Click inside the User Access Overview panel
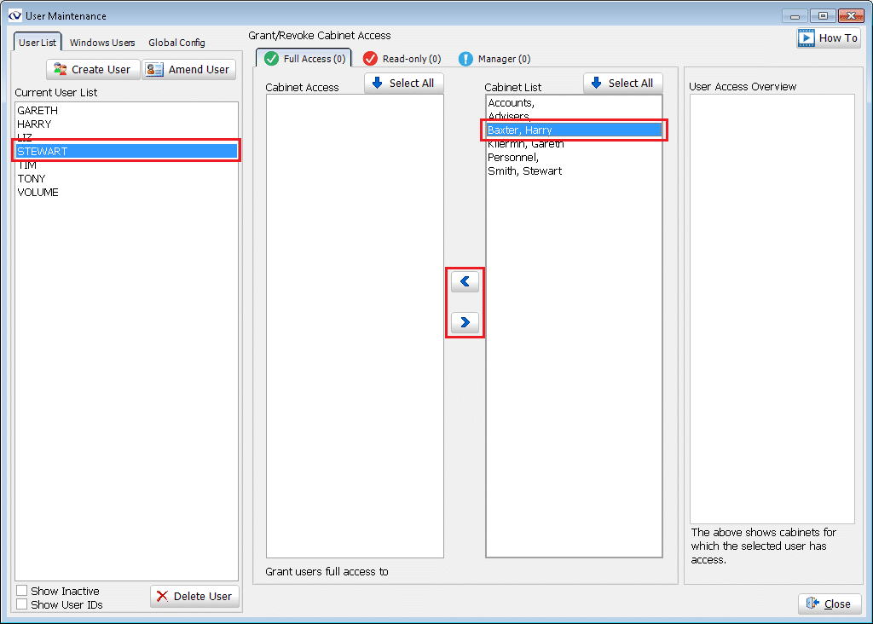Screen dimensions: 873x624 tap(772, 309)
